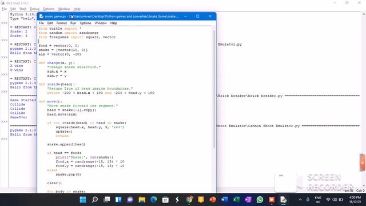The width and height of the screenshot is (366, 206).
Task: Click the 'def inside(head):' line
Action: coord(57,84)
